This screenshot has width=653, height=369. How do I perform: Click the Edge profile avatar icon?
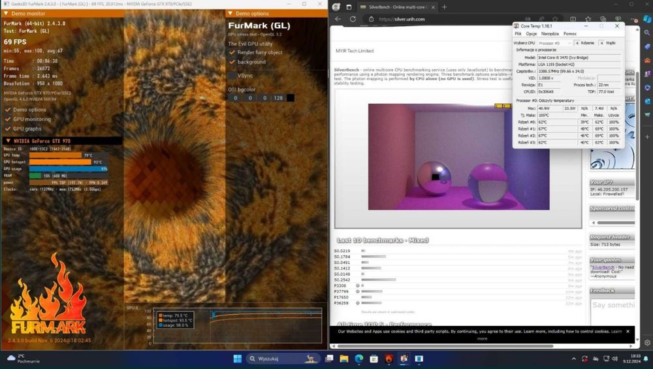pyautogui.click(x=336, y=7)
